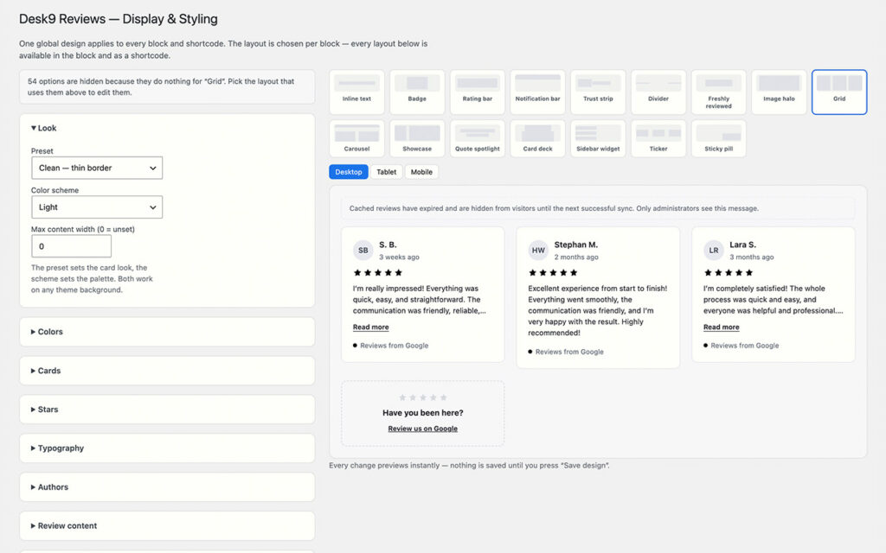Pick the Rating bar layout
This screenshot has width=886, height=553.
point(478,92)
